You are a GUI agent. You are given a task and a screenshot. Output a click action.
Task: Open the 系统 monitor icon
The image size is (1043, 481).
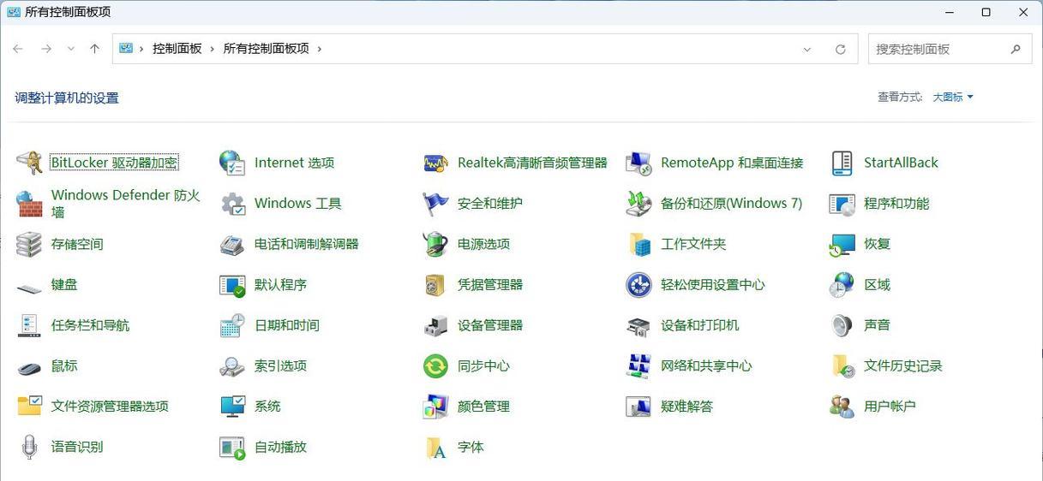(232, 407)
